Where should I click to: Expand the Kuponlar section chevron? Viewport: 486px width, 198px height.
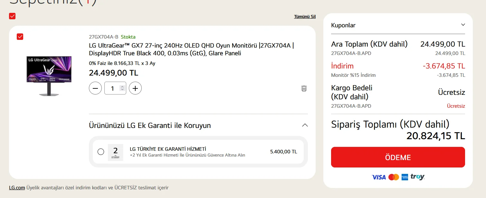click(463, 25)
